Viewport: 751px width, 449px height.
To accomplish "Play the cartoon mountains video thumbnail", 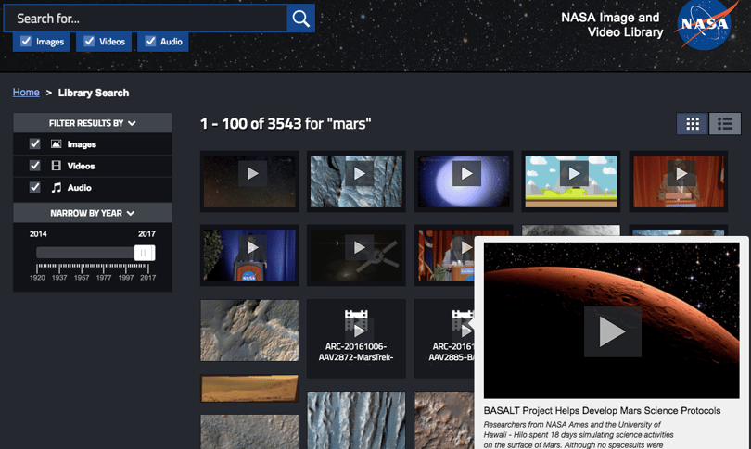I will point(570,181).
